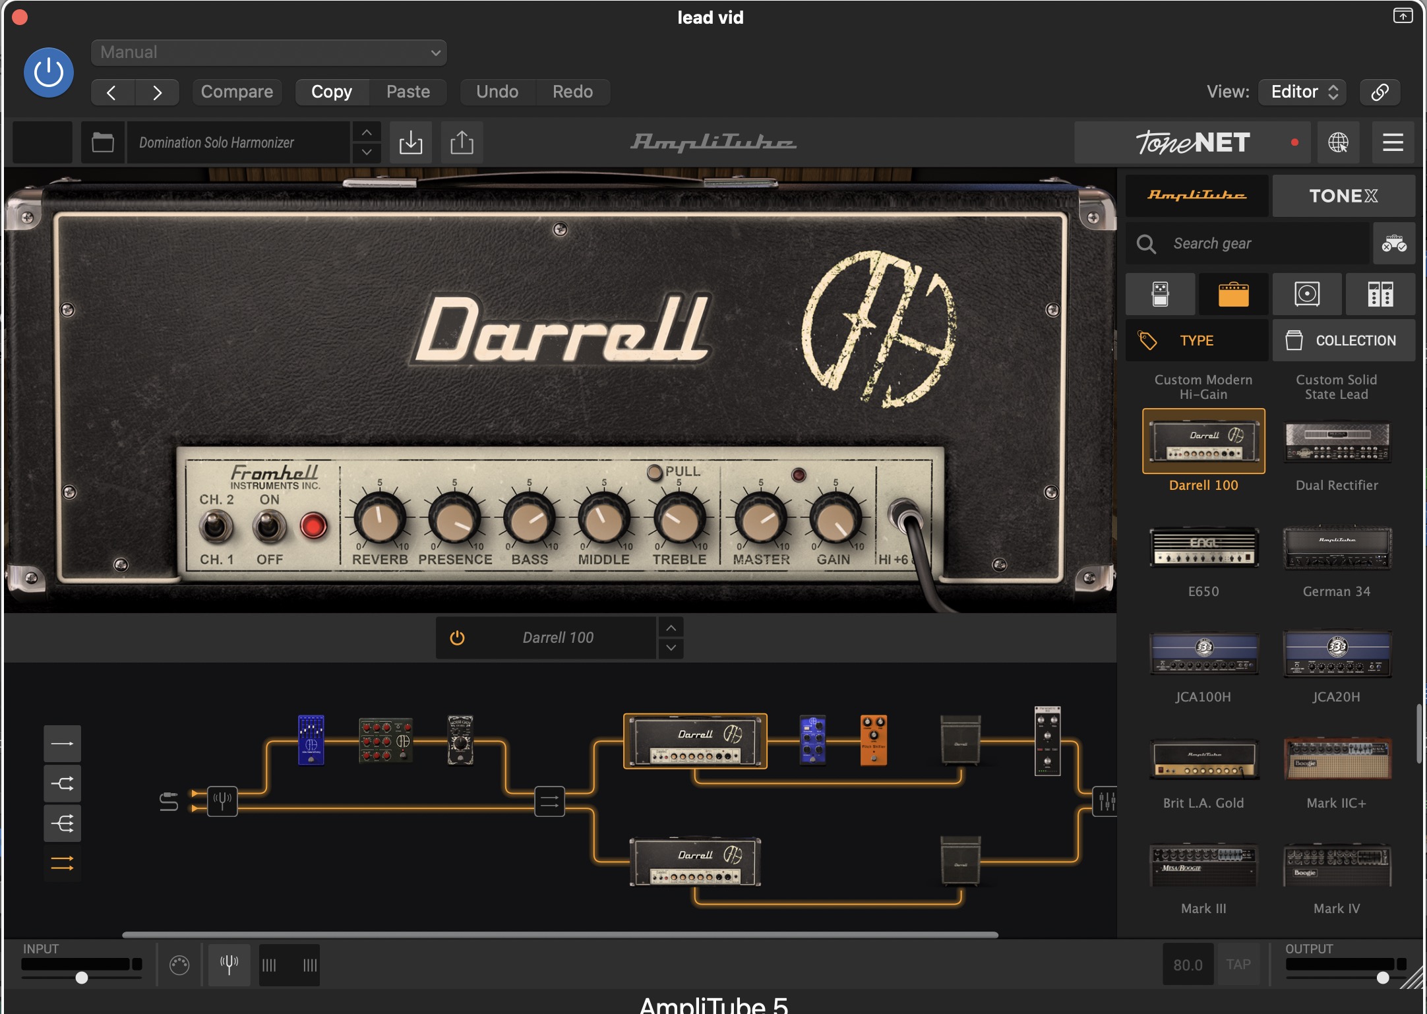The image size is (1427, 1014).
Task: Open the hamburger main menu
Action: [x=1393, y=142]
